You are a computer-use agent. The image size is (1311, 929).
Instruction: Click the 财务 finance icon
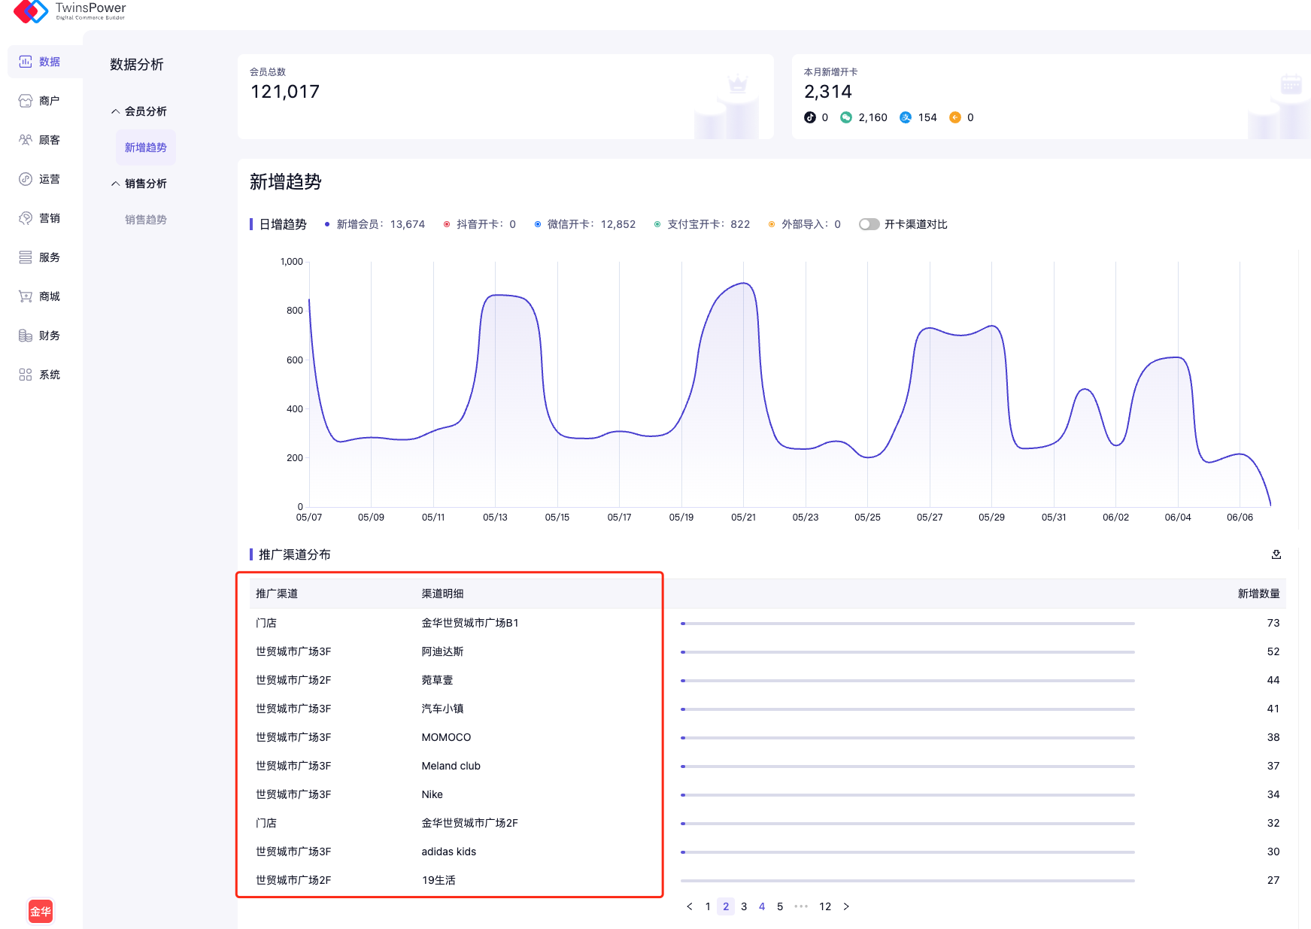pos(26,335)
